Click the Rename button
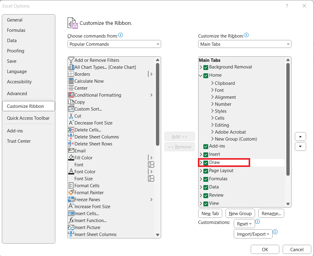Viewport: 314px width, 256px height. coord(271,213)
